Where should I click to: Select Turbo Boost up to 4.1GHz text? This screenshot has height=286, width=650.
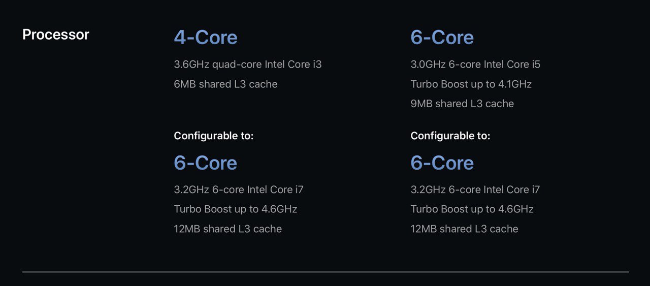point(471,84)
